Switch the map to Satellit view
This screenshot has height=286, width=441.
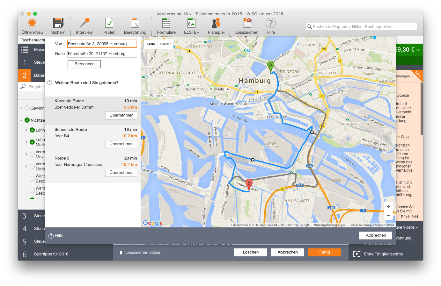[x=165, y=44]
